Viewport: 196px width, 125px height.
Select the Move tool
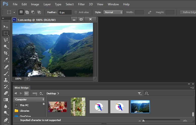tap(6, 27)
